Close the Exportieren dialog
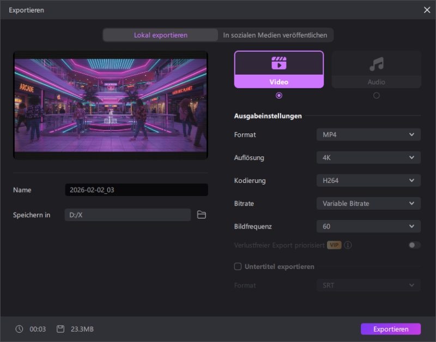Image resolution: width=436 pixels, height=342 pixels. pos(427,10)
